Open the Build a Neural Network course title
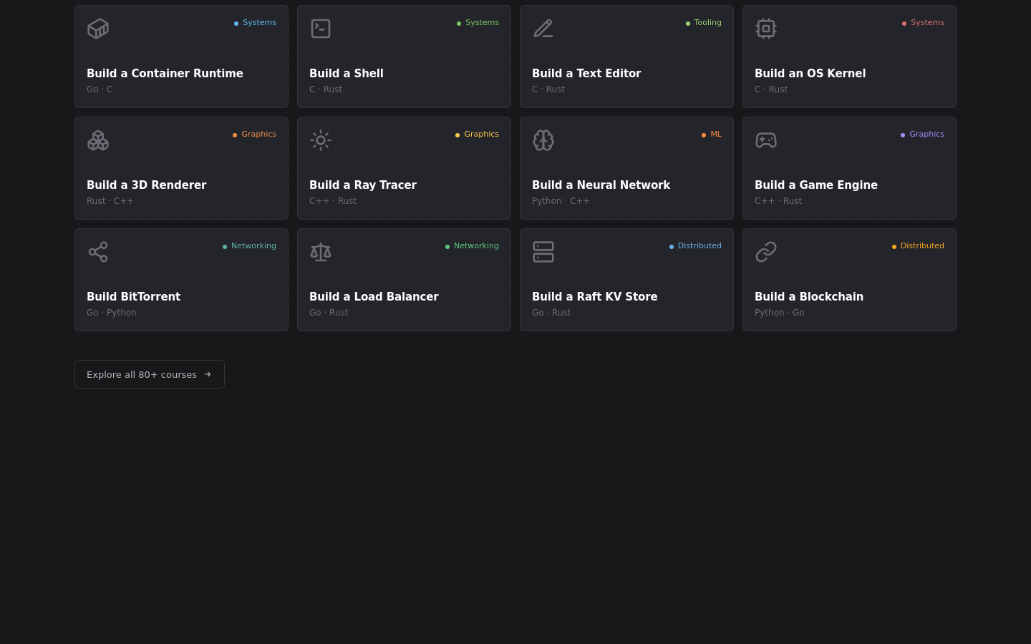The height and width of the screenshot is (644, 1031). [601, 185]
